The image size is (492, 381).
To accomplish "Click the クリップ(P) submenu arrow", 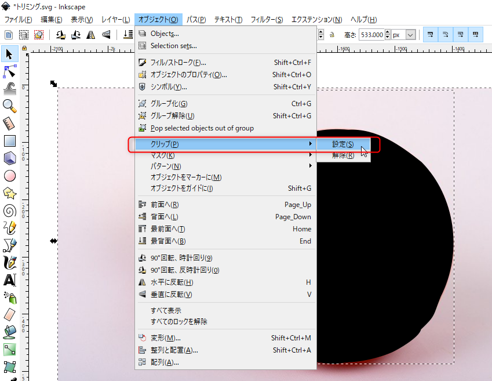I will [x=310, y=144].
